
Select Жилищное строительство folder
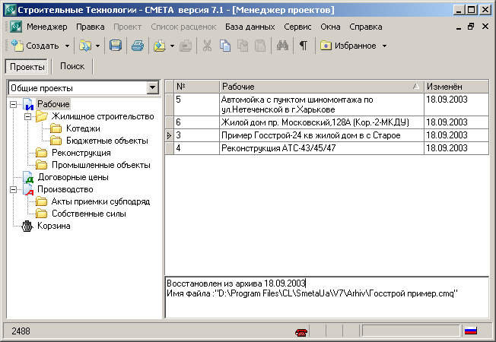[x=103, y=116]
